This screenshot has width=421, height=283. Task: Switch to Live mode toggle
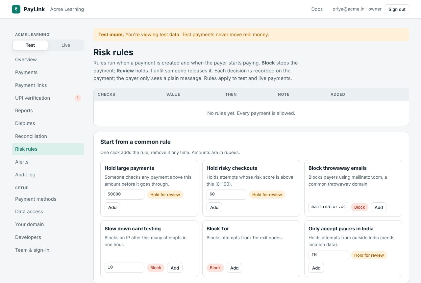(66, 45)
